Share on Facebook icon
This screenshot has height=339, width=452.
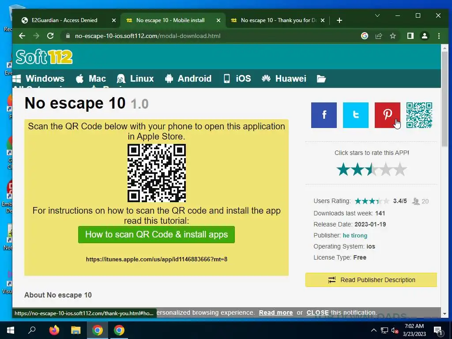point(324,115)
